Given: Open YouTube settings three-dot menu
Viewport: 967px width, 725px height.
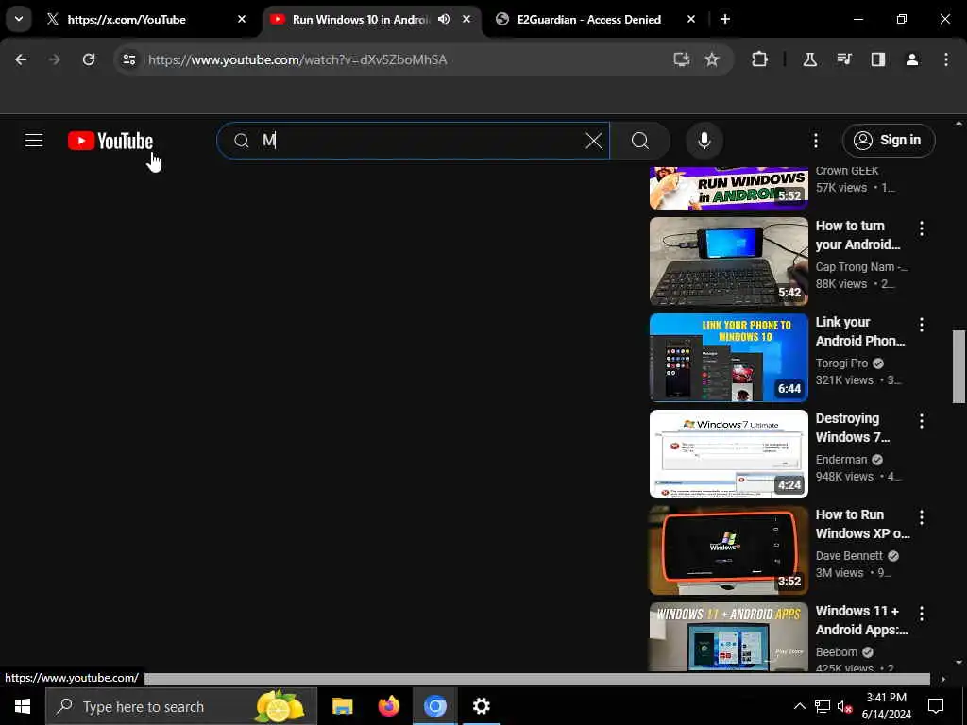Looking at the screenshot, I should click(815, 141).
